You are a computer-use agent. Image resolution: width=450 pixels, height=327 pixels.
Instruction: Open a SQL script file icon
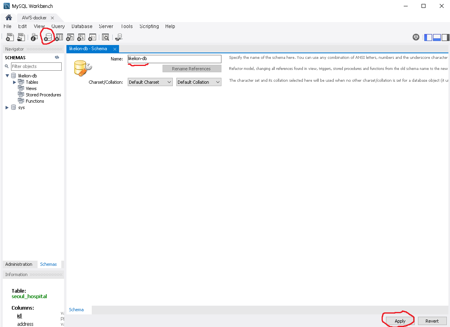tap(21, 37)
